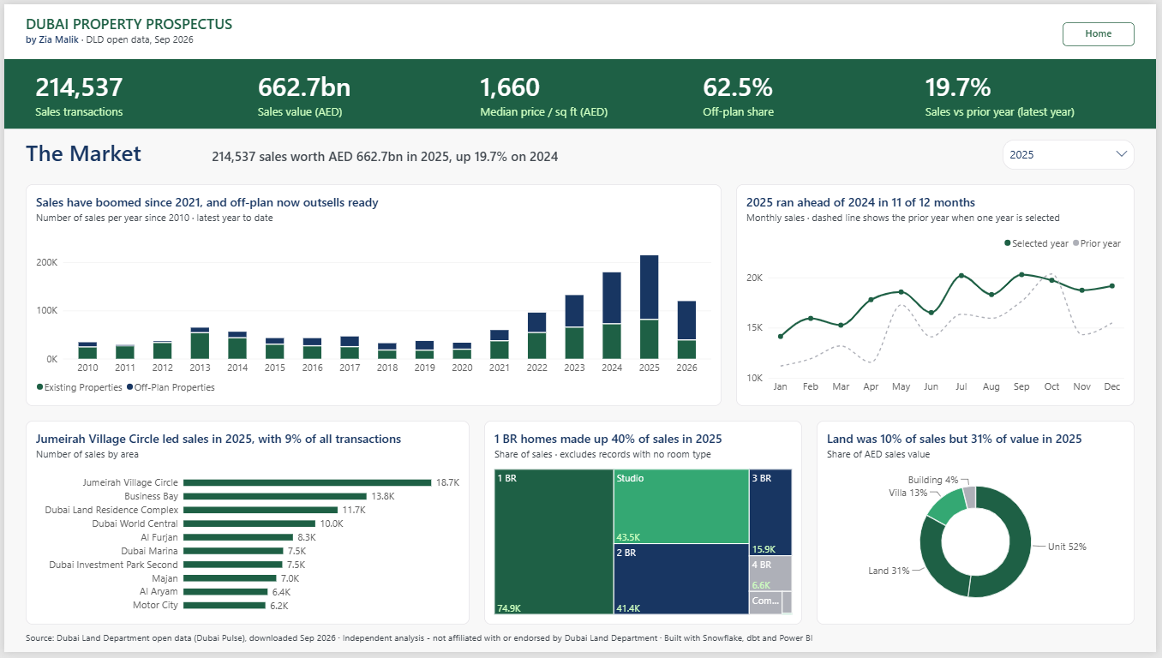Select the Studio treemap tile
1162x658 pixels.
click(x=681, y=506)
